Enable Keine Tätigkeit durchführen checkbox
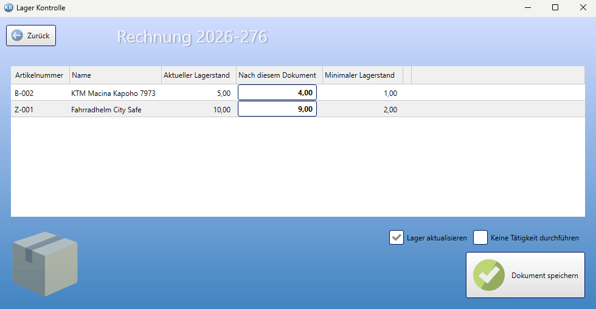The image size is (596, 309). [480, 237]
